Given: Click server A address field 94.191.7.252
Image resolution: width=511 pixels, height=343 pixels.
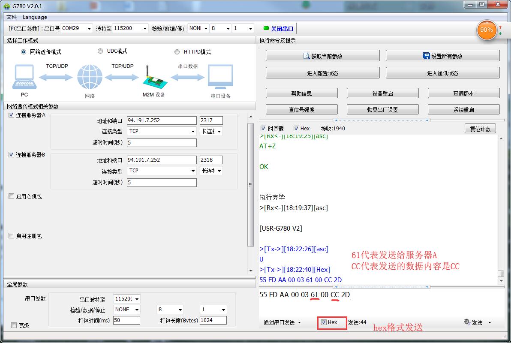Looking at the screenshot, I should point(161,120).
